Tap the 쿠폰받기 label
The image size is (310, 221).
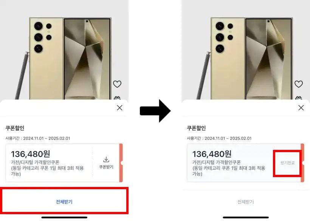tap(106, 167)
